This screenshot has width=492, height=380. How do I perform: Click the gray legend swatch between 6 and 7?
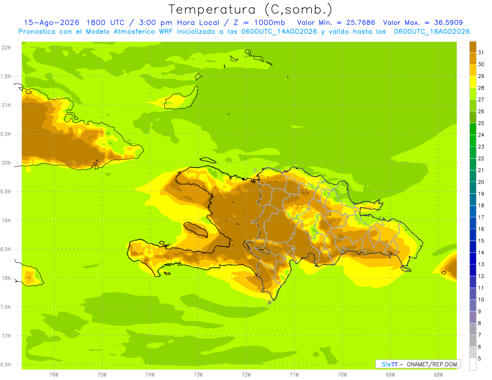473,341
